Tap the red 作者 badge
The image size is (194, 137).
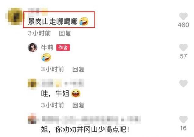[x=63, y=48]
